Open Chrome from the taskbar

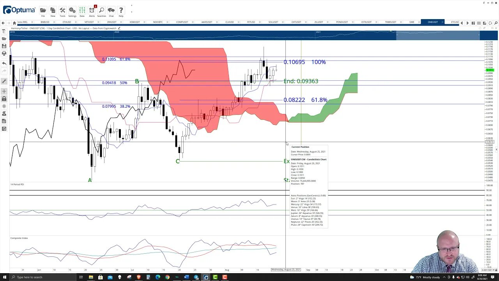167,277
